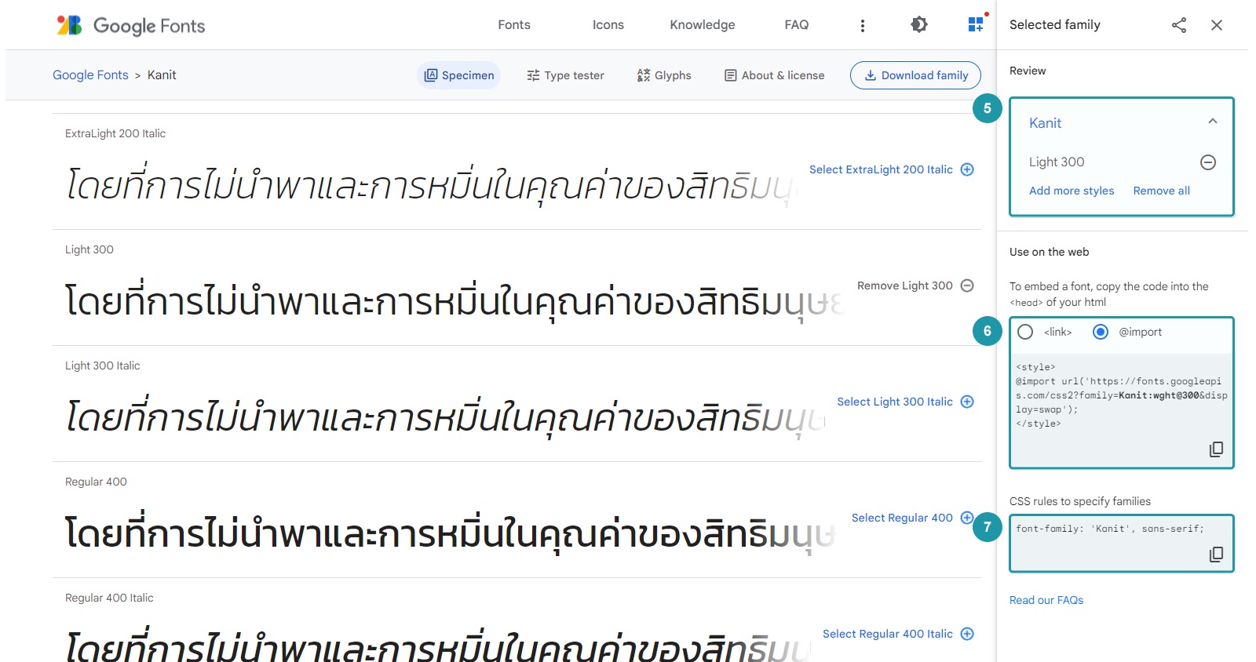Click the Kanit breadcrumb text
1256x662 pixels.
(162, 75)
